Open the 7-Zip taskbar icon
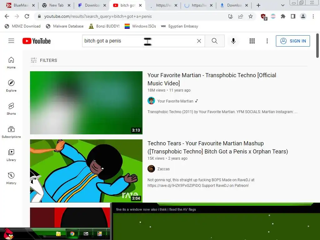 pos(86,234)
